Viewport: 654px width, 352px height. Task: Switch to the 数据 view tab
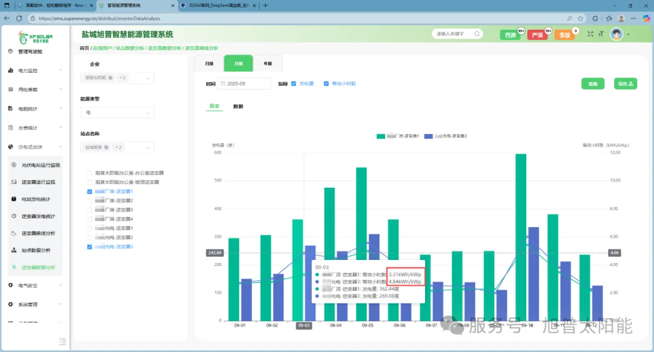[x=238, y=107]
